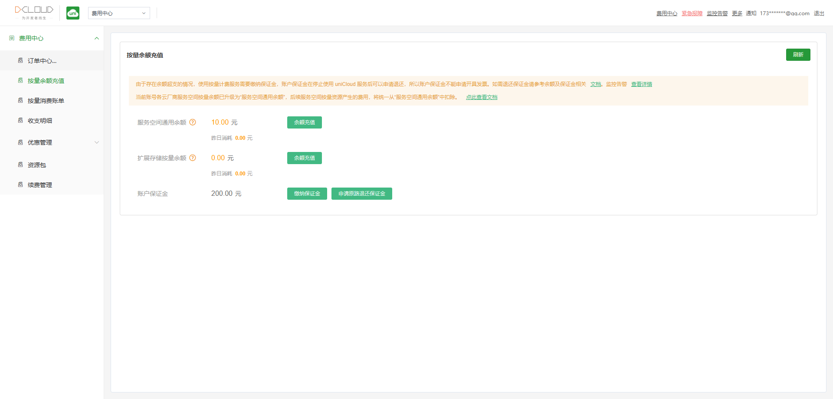Click 申请原路退还保证金 button
Screen dimensions: 833x399
(361, 194)
